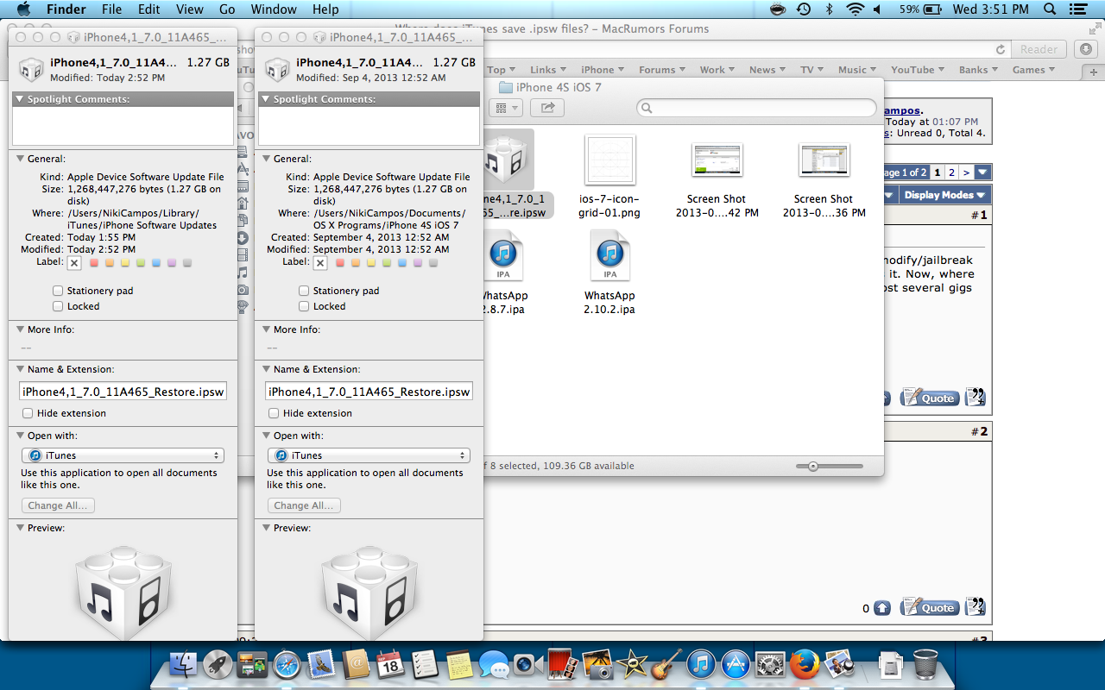
Task: Check Locked in Sep 4, 2013 Info window
Action: click(304, 306)
